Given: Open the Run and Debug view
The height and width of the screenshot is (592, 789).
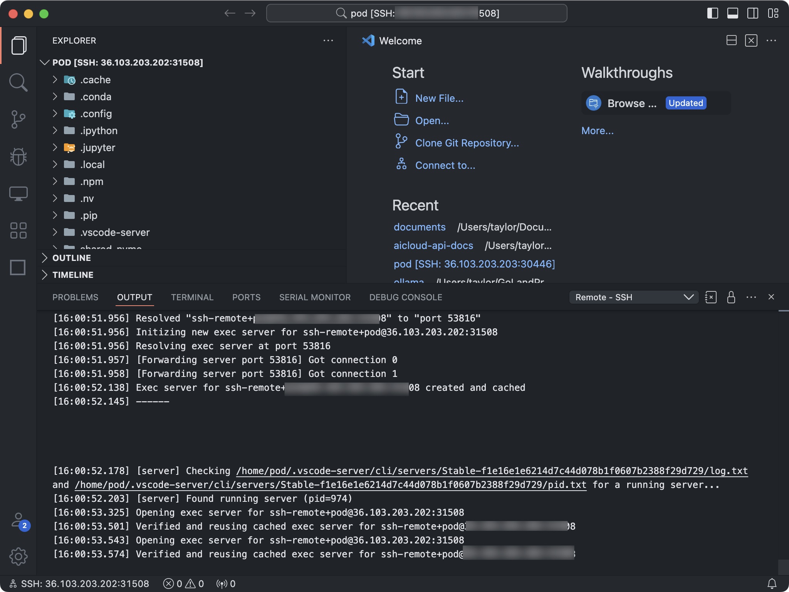Looking at the screenshot, I should [x=18, y=156].
